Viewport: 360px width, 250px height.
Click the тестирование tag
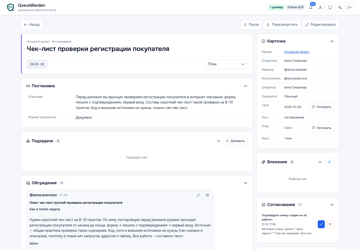click(x=294, y=117)
